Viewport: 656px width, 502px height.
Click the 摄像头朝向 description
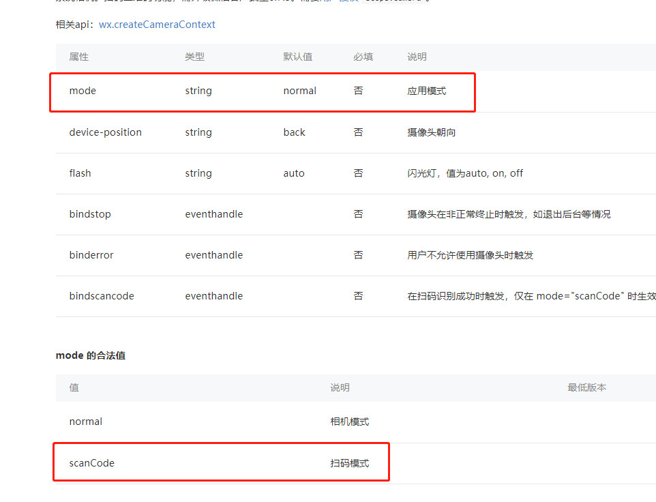[432, 132]
